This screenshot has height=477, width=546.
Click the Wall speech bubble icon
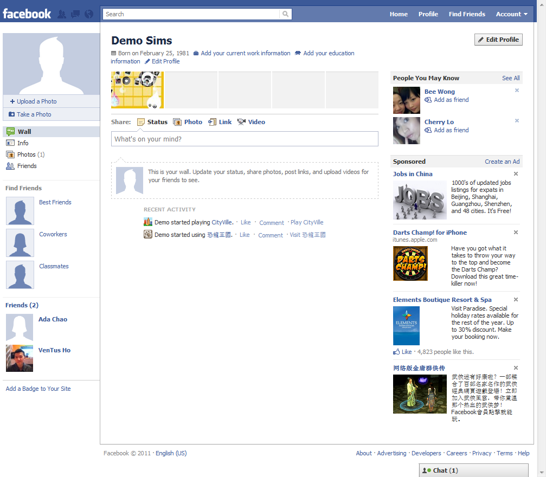[x=10, y=132]
